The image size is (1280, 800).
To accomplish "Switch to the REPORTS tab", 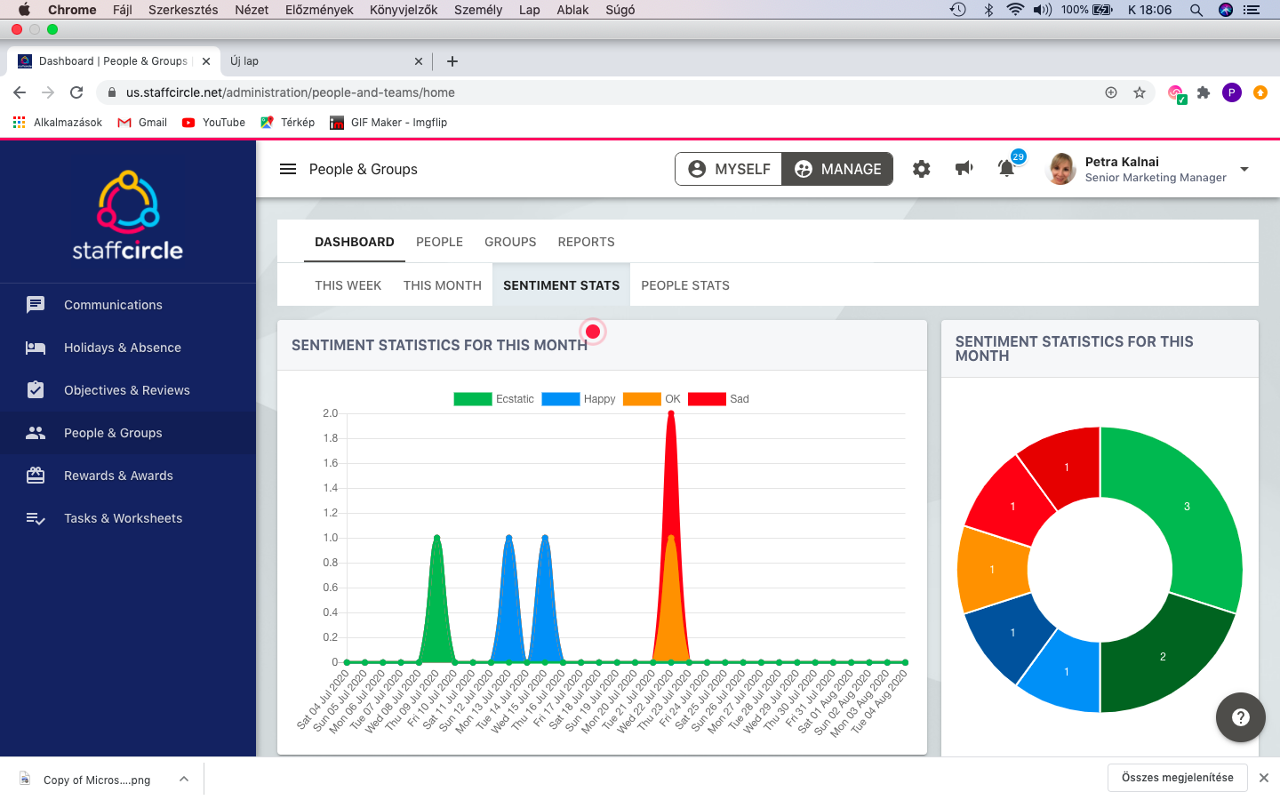I will point(586,242).
